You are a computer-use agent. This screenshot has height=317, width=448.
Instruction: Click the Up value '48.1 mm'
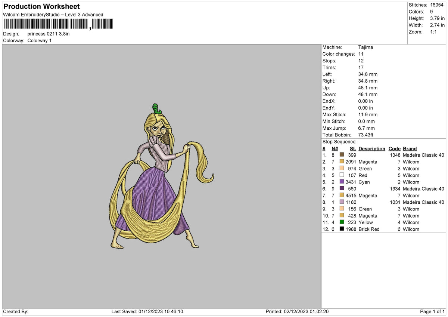pos(368,87)
